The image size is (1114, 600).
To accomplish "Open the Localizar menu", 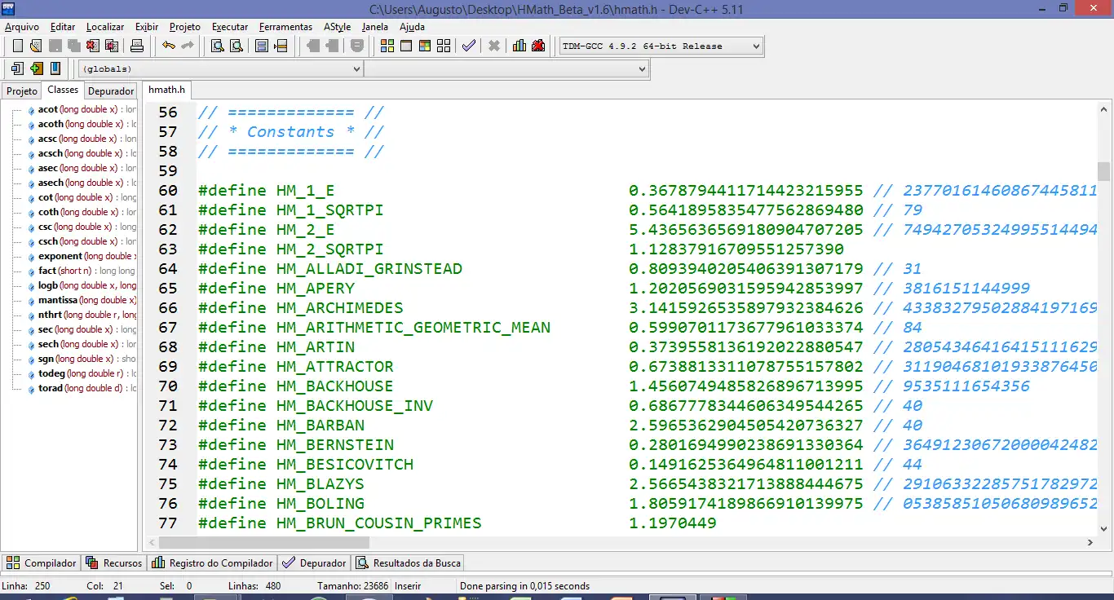I will point(105,27).
